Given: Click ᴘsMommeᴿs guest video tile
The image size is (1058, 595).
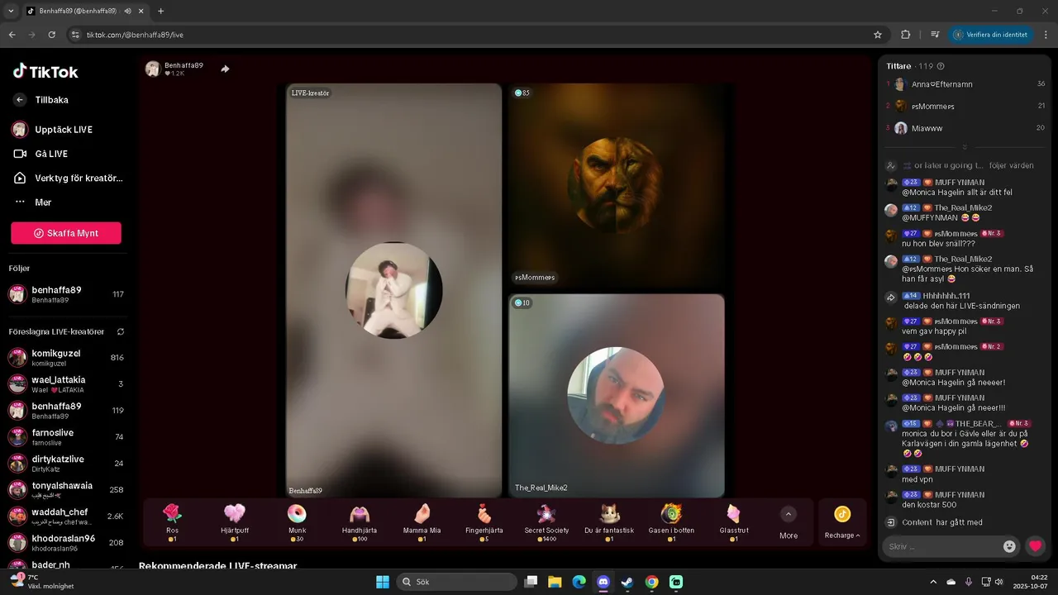Looking at the screenshot, I should (617, 185).
